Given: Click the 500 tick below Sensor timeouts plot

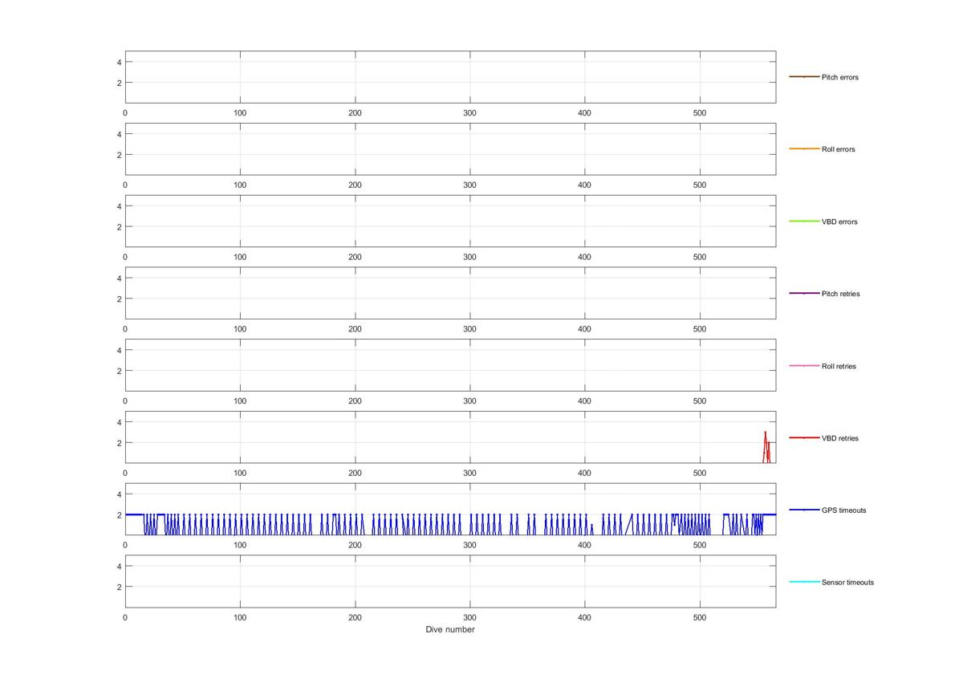Looking at the screenshot, I should click(x=700, y=618).
